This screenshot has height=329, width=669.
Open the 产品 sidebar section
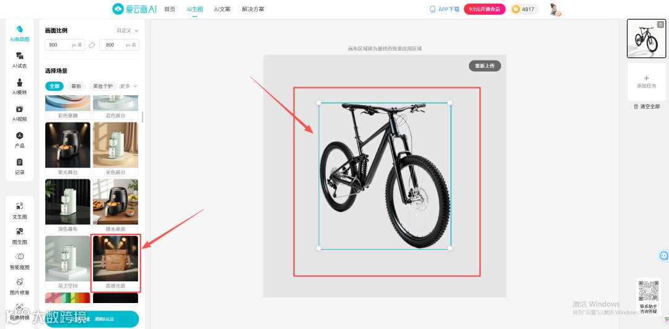click(x=20, y=140)
